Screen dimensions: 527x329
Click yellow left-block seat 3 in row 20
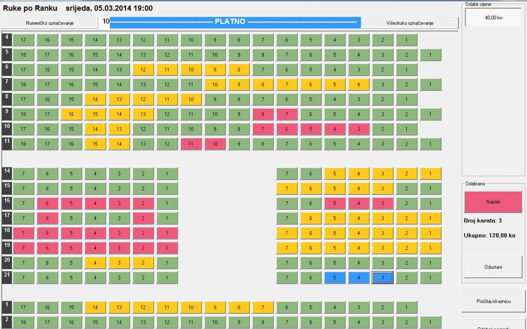[x=119, y=263]
